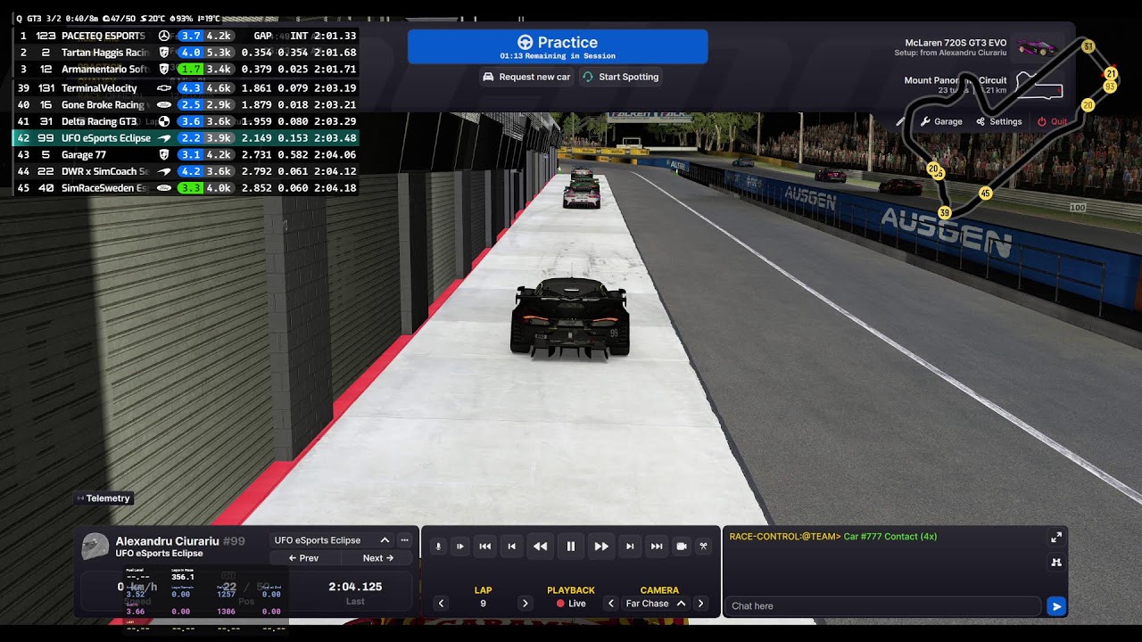Select the TerminalVelocity standings row
Image resolution: width=1142 pixels, height=642 pixels.
186,88
